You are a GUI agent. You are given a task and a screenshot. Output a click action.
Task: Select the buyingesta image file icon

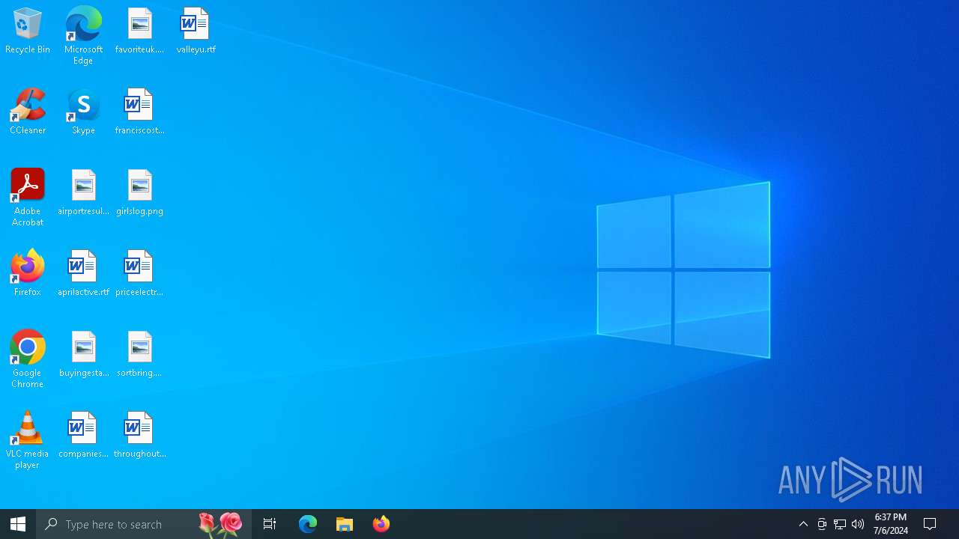(x=83, y=355)
